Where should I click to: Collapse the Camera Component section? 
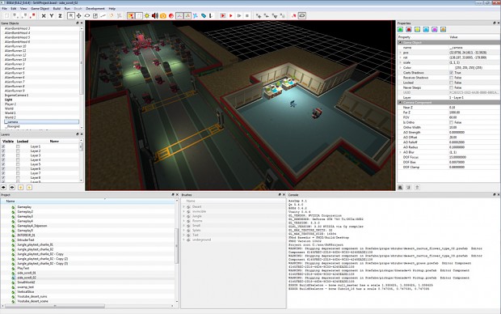pos(400,103)
